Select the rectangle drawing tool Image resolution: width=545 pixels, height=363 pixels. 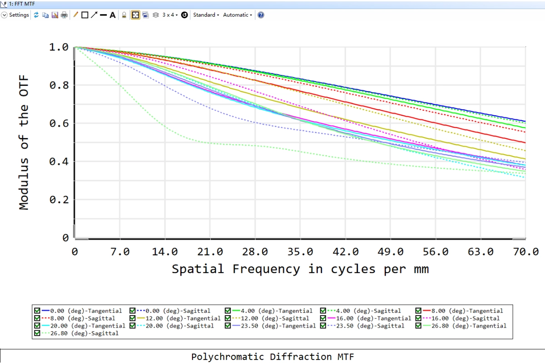coord(84,15)
